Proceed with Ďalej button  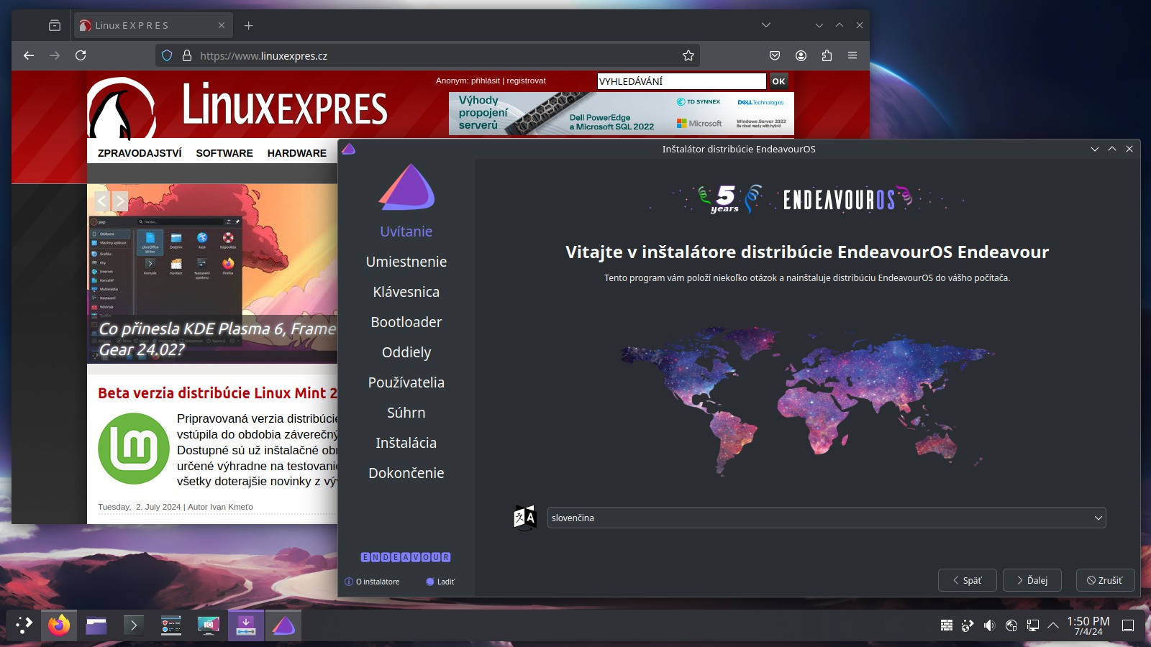click(x=1032, y=580)
